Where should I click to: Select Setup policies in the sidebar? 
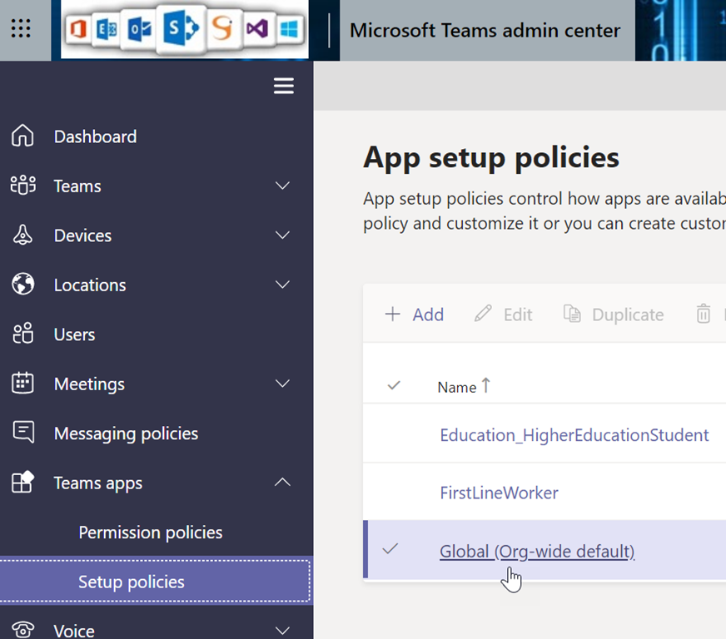tap(132, 582)
